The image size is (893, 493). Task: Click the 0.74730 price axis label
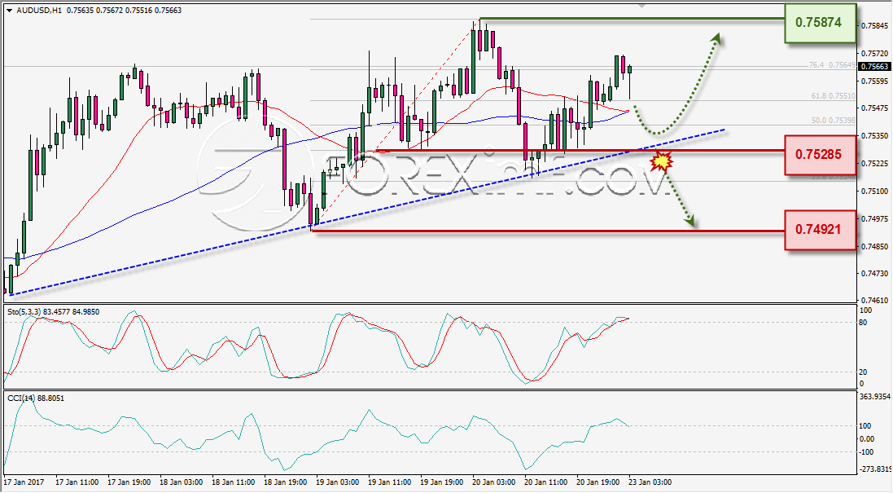point(875,274)
